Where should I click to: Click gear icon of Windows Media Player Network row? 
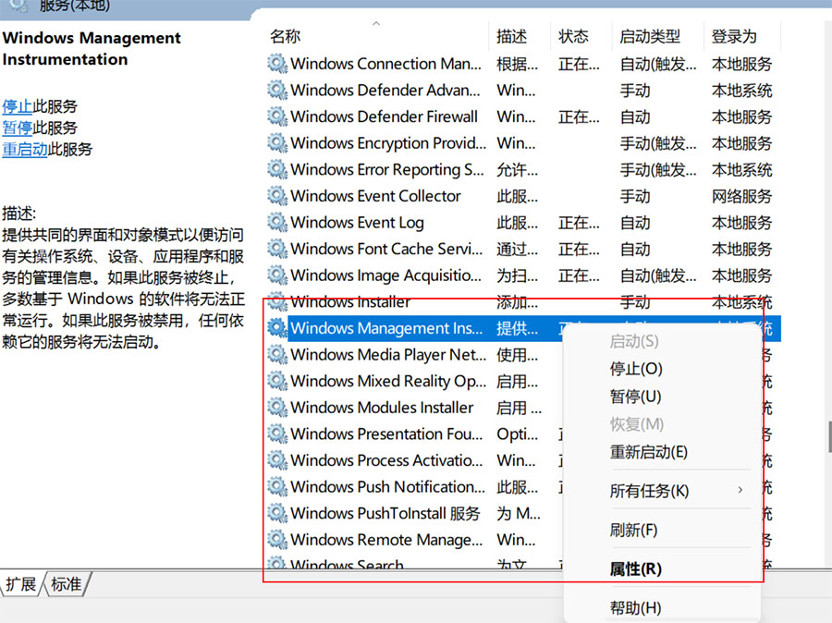coord(277,355)
